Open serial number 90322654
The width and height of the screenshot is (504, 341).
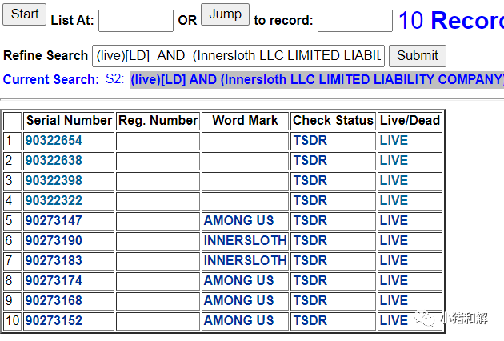pos(54,141)
